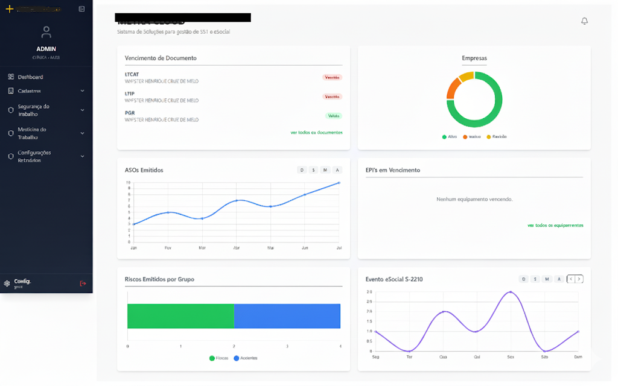Expand the Segurança do Trabalho chevron

pyautogui.click(x=82, y=110)
